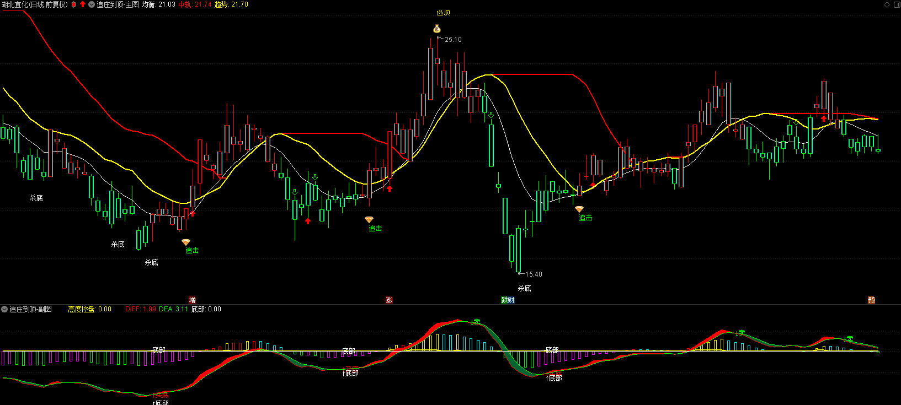Screen dimensions: 901x405
Task: Click the leftmost 杀底 label on the main chart
Action: 36,197
